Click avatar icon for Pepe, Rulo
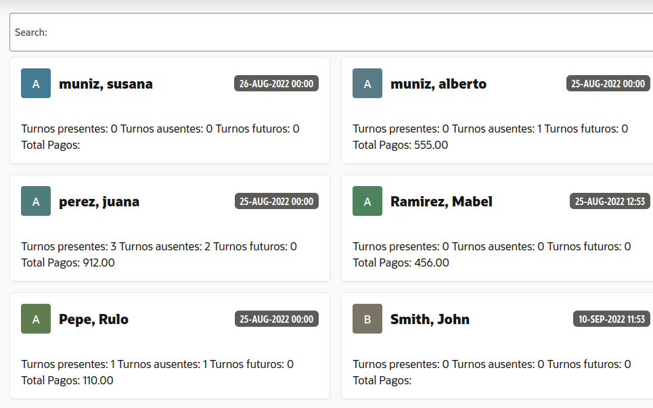The height and width of the screenshot is (408, 653). click(x=36, y=319)
